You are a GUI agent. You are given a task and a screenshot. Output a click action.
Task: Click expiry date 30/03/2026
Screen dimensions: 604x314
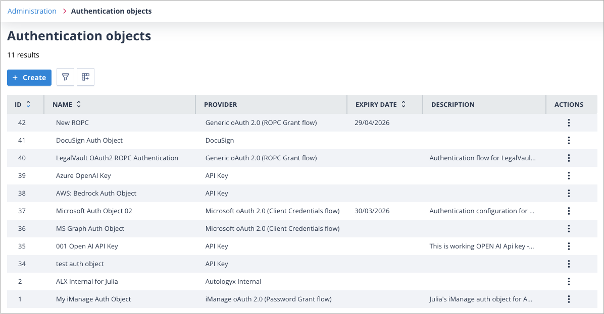click(372, 211)
